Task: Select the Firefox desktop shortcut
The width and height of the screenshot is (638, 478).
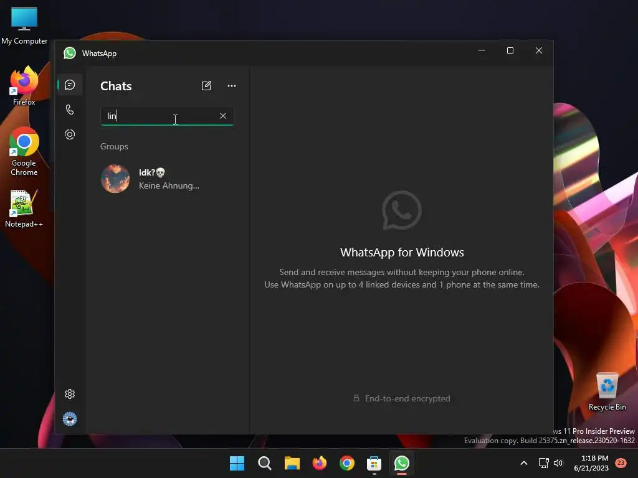Action: (24, 86)
